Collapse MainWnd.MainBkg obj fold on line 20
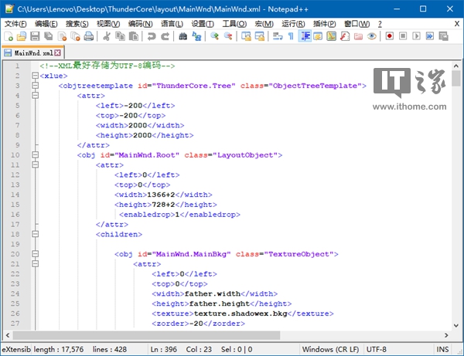Image resolution: width=464 pixels, height=356 pixels. (35, 254)
